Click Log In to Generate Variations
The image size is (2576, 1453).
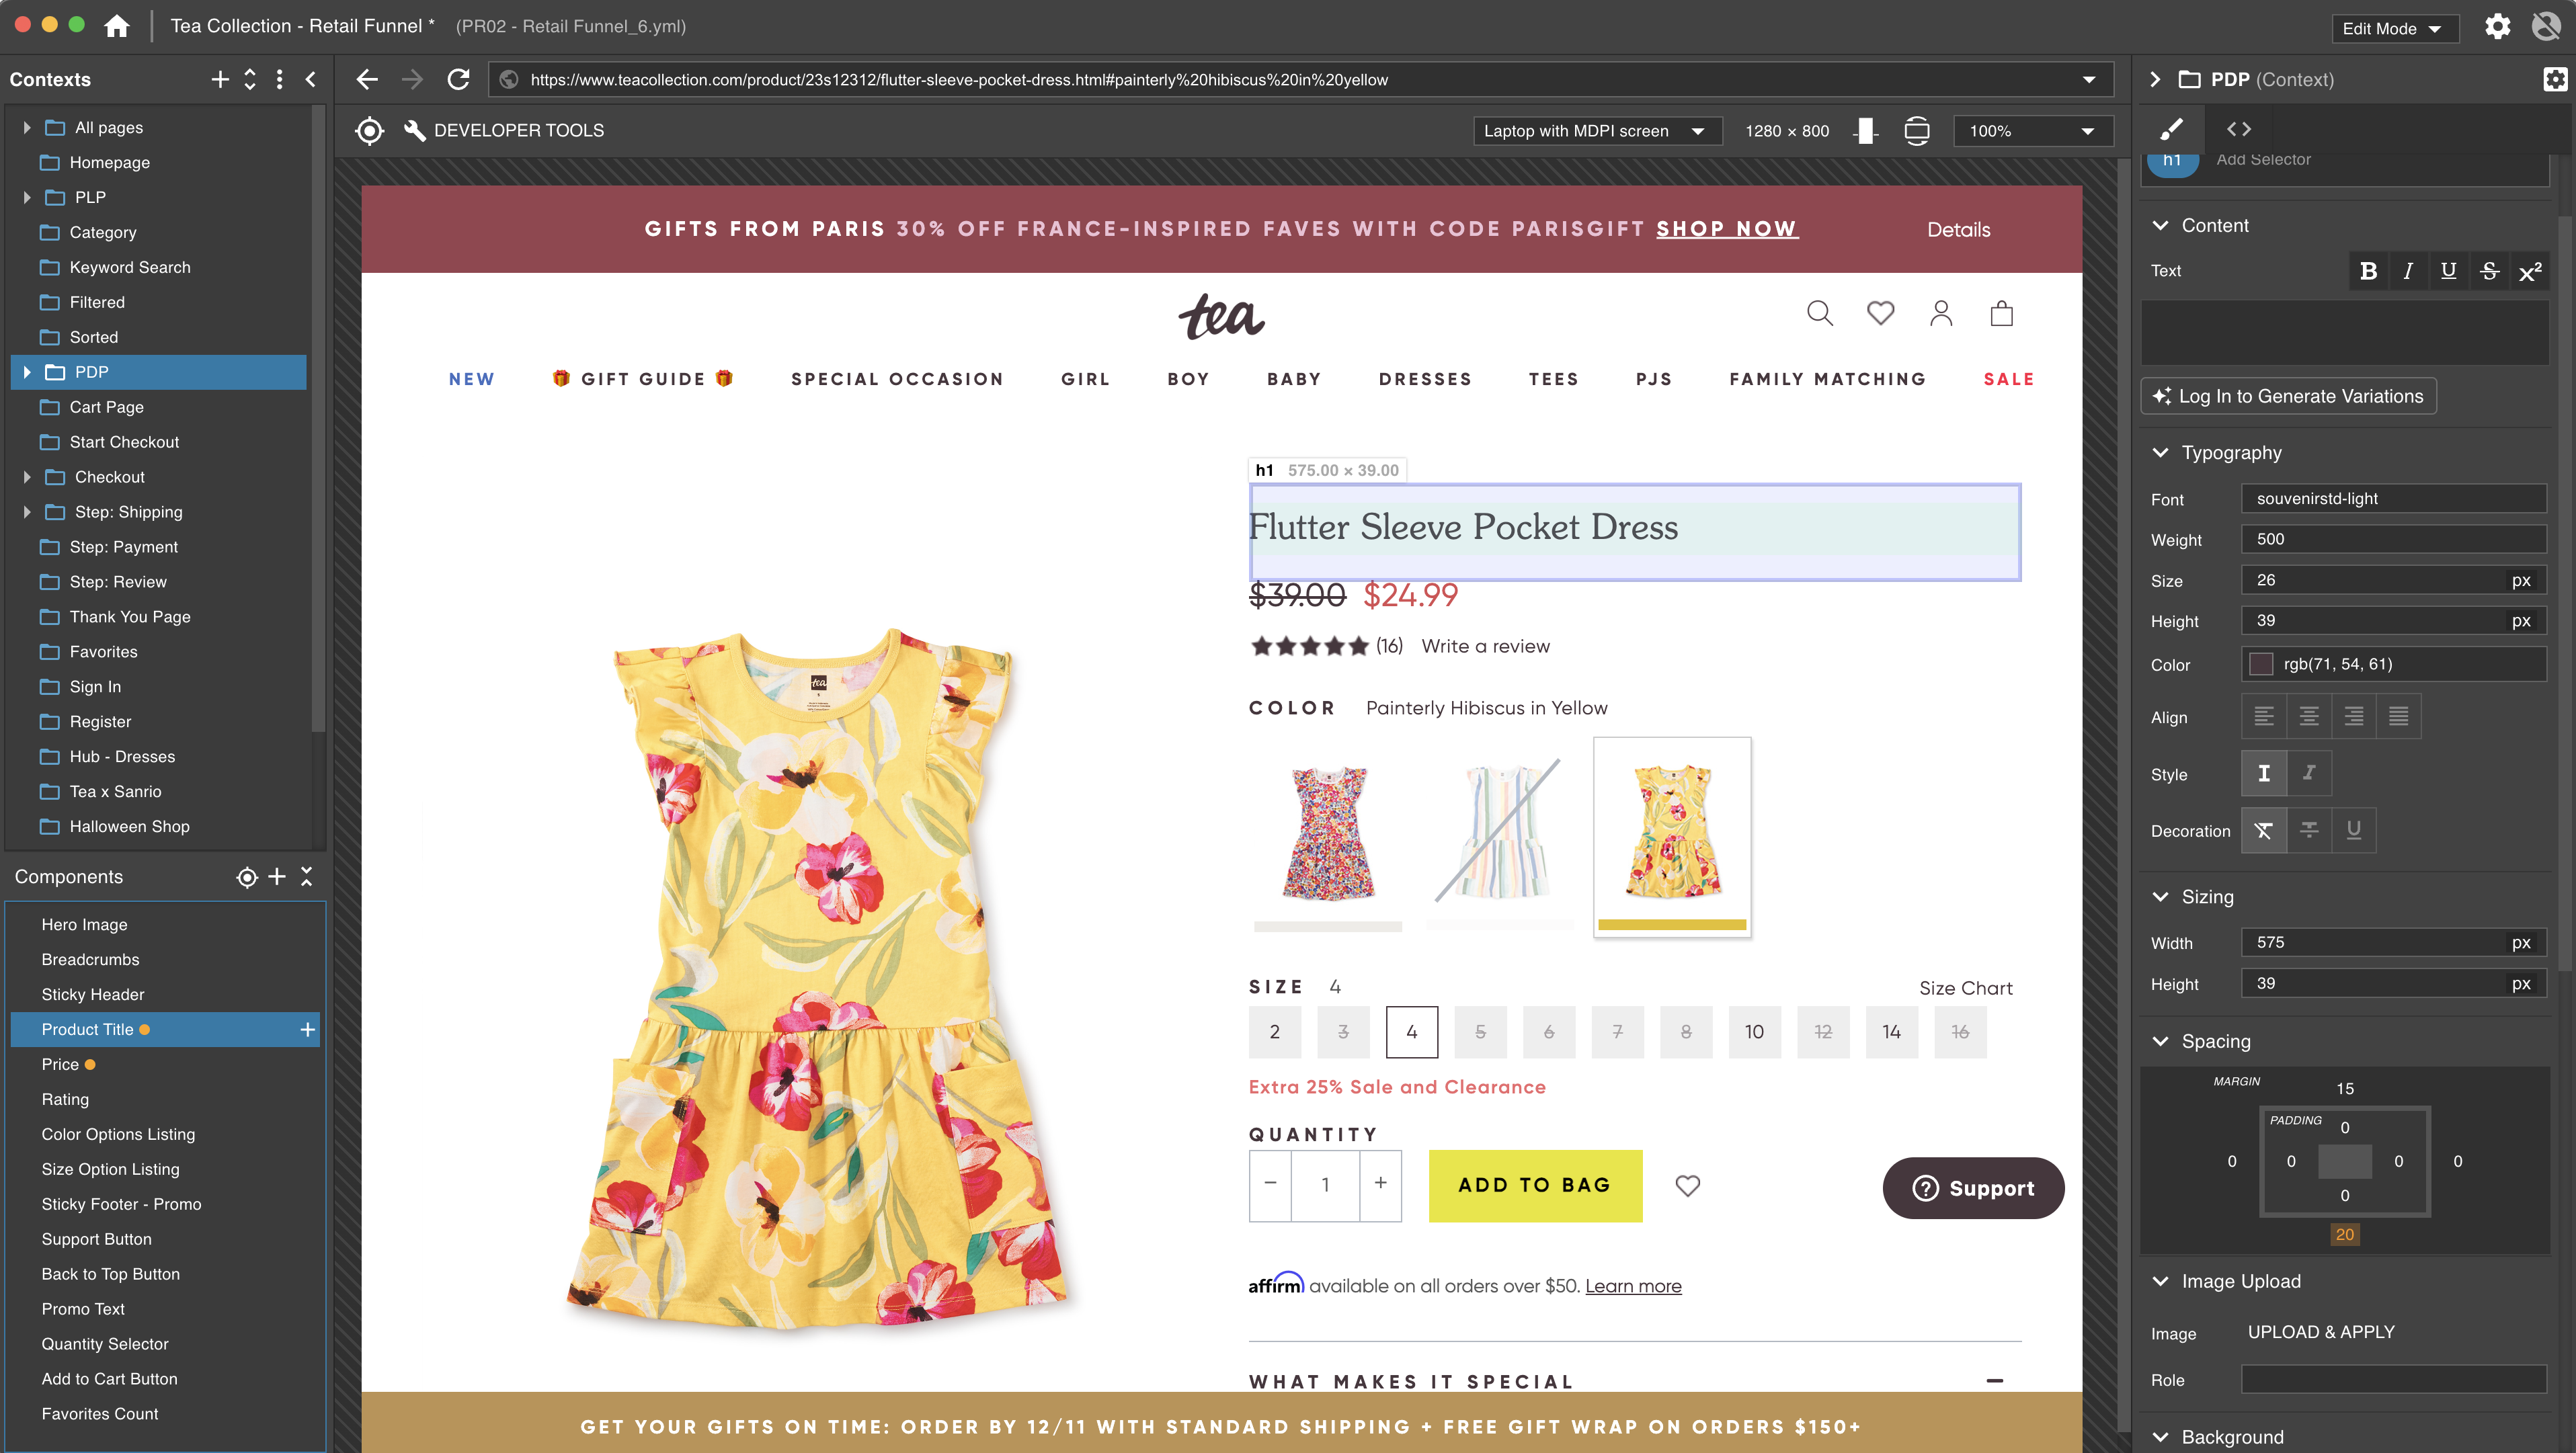pyautogui.click(x=2288, y=396)
